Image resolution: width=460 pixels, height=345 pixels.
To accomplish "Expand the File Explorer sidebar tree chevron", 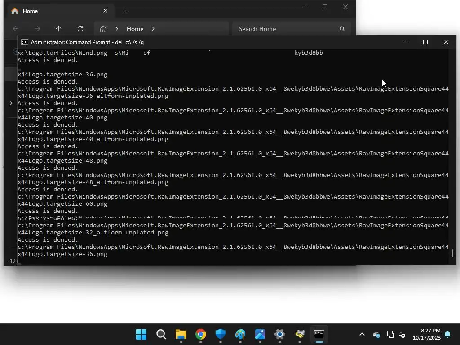I will [11, 103].
